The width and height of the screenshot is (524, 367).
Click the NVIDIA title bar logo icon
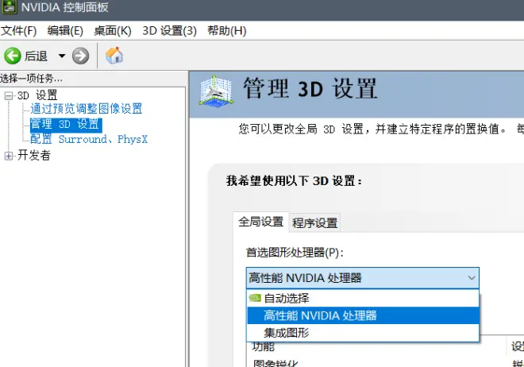click(10, 6)
